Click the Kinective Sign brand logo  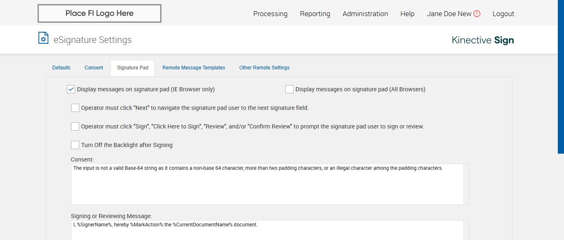(483, 40)
